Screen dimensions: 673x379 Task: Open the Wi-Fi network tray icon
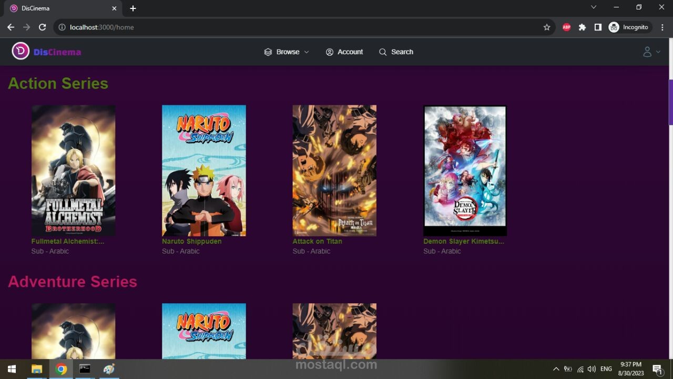[580, 369]
